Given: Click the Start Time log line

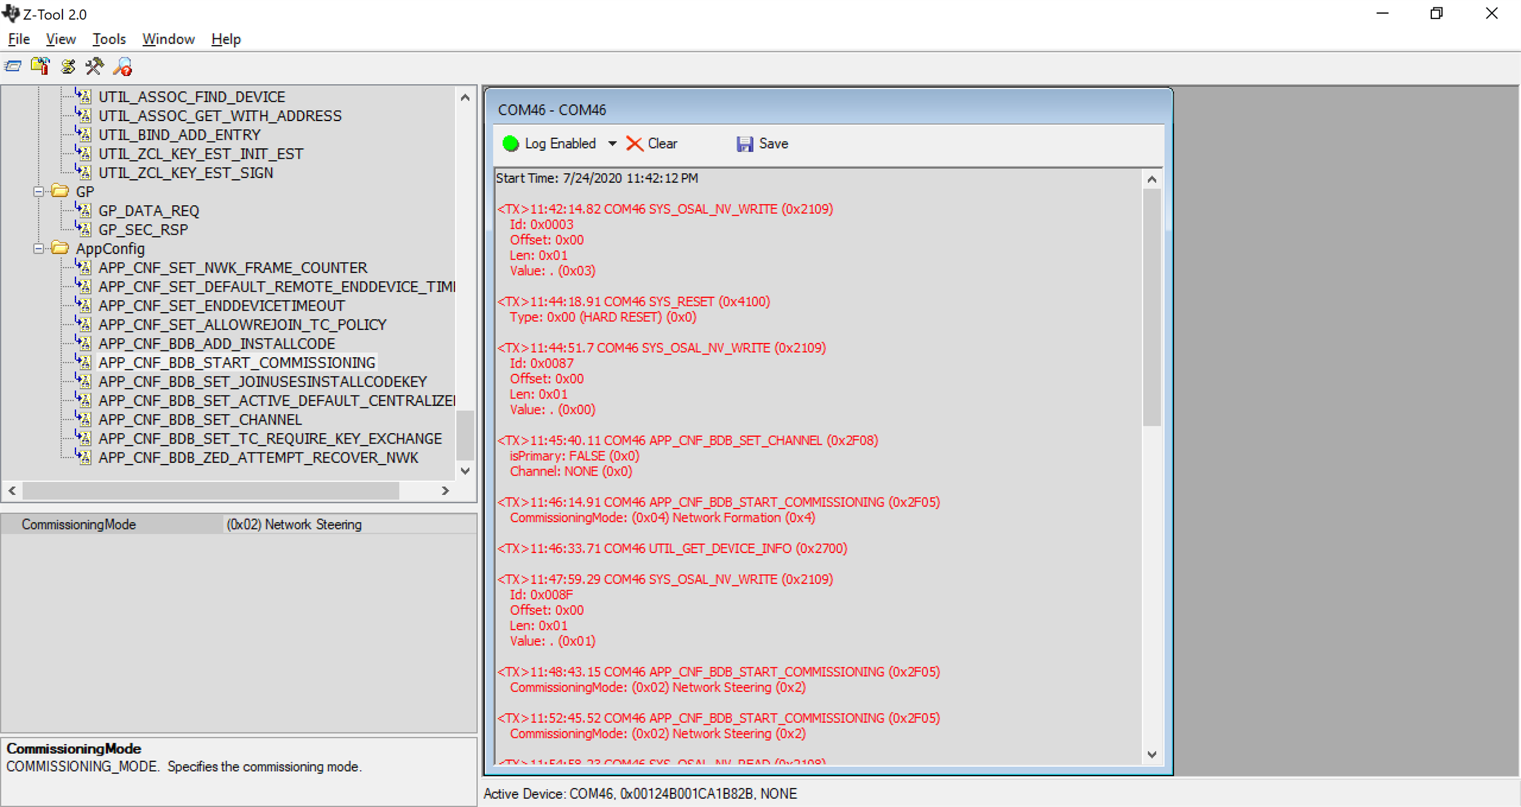Looking at the screenshot, I should [x=597, y=178].
